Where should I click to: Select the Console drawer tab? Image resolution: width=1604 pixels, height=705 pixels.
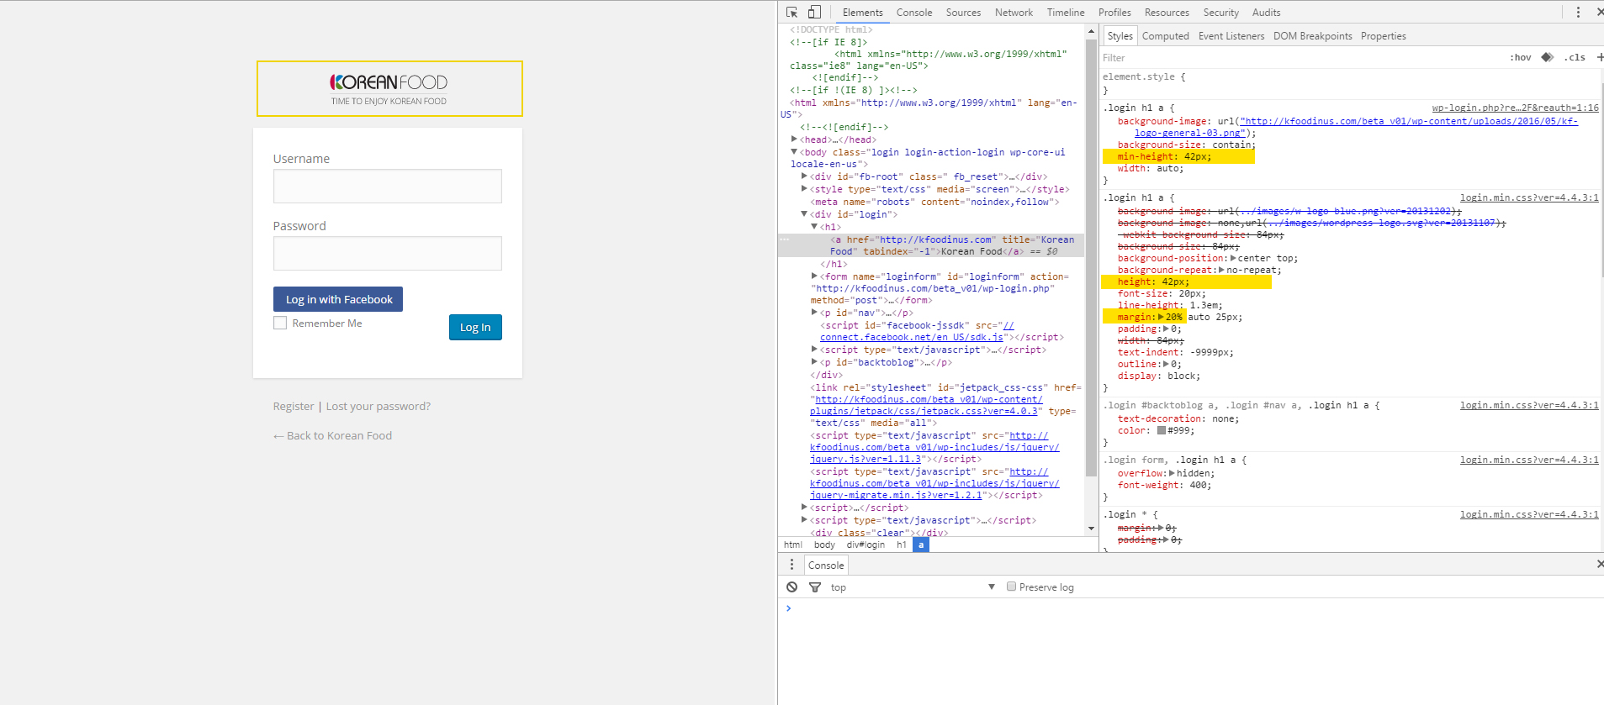[x=826, y=566]
